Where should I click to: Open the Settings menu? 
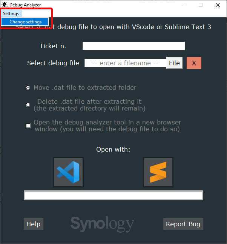11,14
